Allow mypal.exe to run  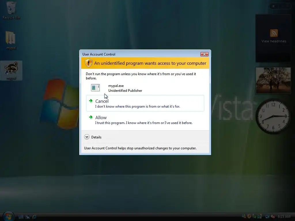click(145, 120)
